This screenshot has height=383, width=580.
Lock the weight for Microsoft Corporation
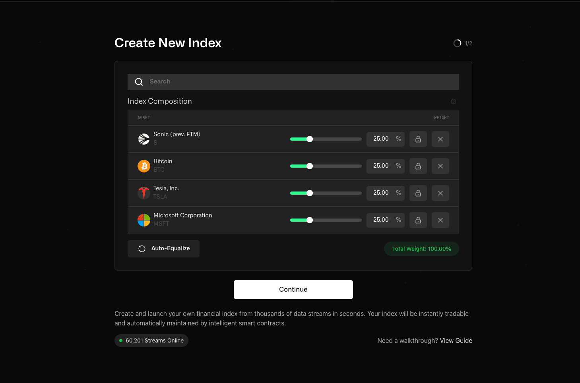pos(418,220)
